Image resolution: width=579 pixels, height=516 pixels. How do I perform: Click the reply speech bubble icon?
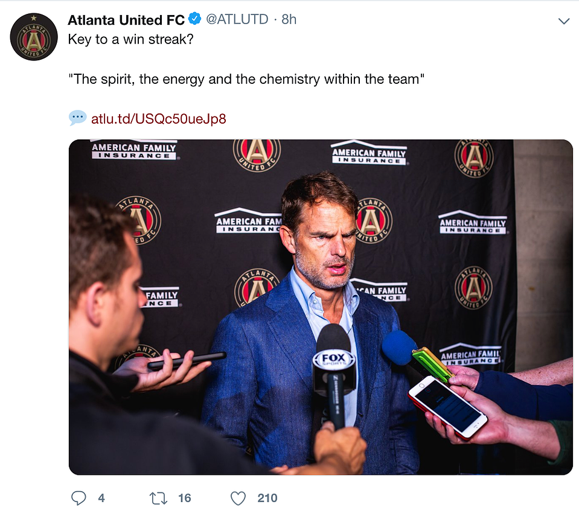78,498
